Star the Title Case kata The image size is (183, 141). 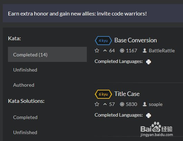[x=97, y=104]
